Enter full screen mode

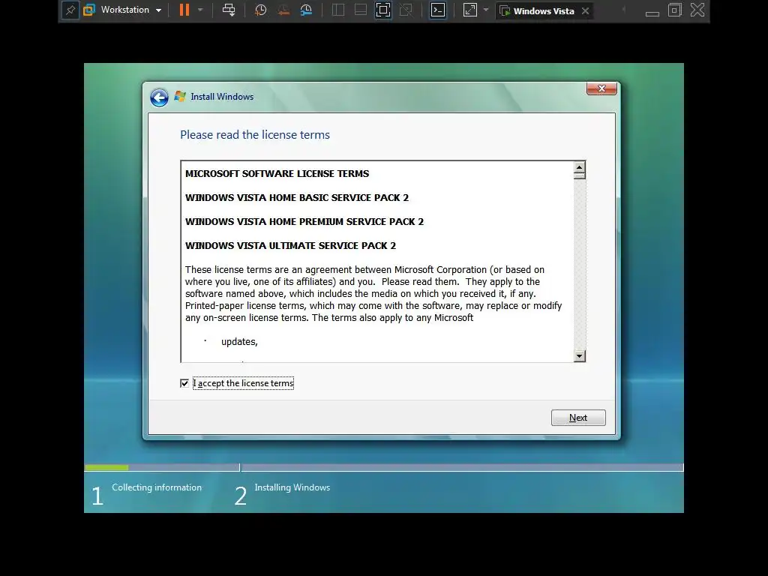383,10
